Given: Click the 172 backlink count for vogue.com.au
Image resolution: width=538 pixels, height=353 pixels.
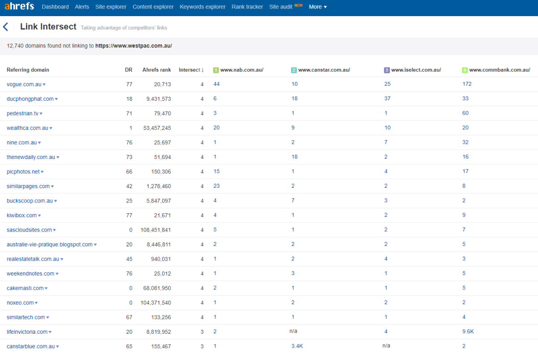Looking at the screenshot, I should click(467, 84).
